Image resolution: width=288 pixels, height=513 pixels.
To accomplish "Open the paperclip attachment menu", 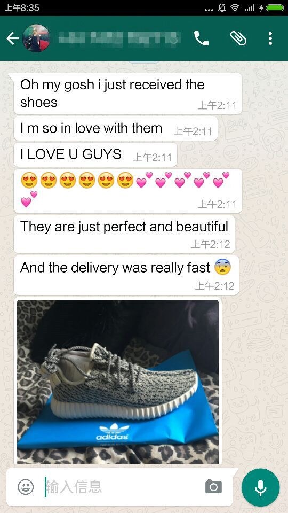I will (238, 38).
